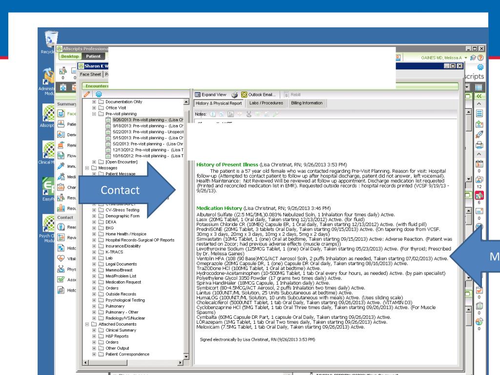The height and width of the screenshot is (375, 500).
Task: Select the Patie sidebar item
Action: pyautogui.click(x=67, y=124)
